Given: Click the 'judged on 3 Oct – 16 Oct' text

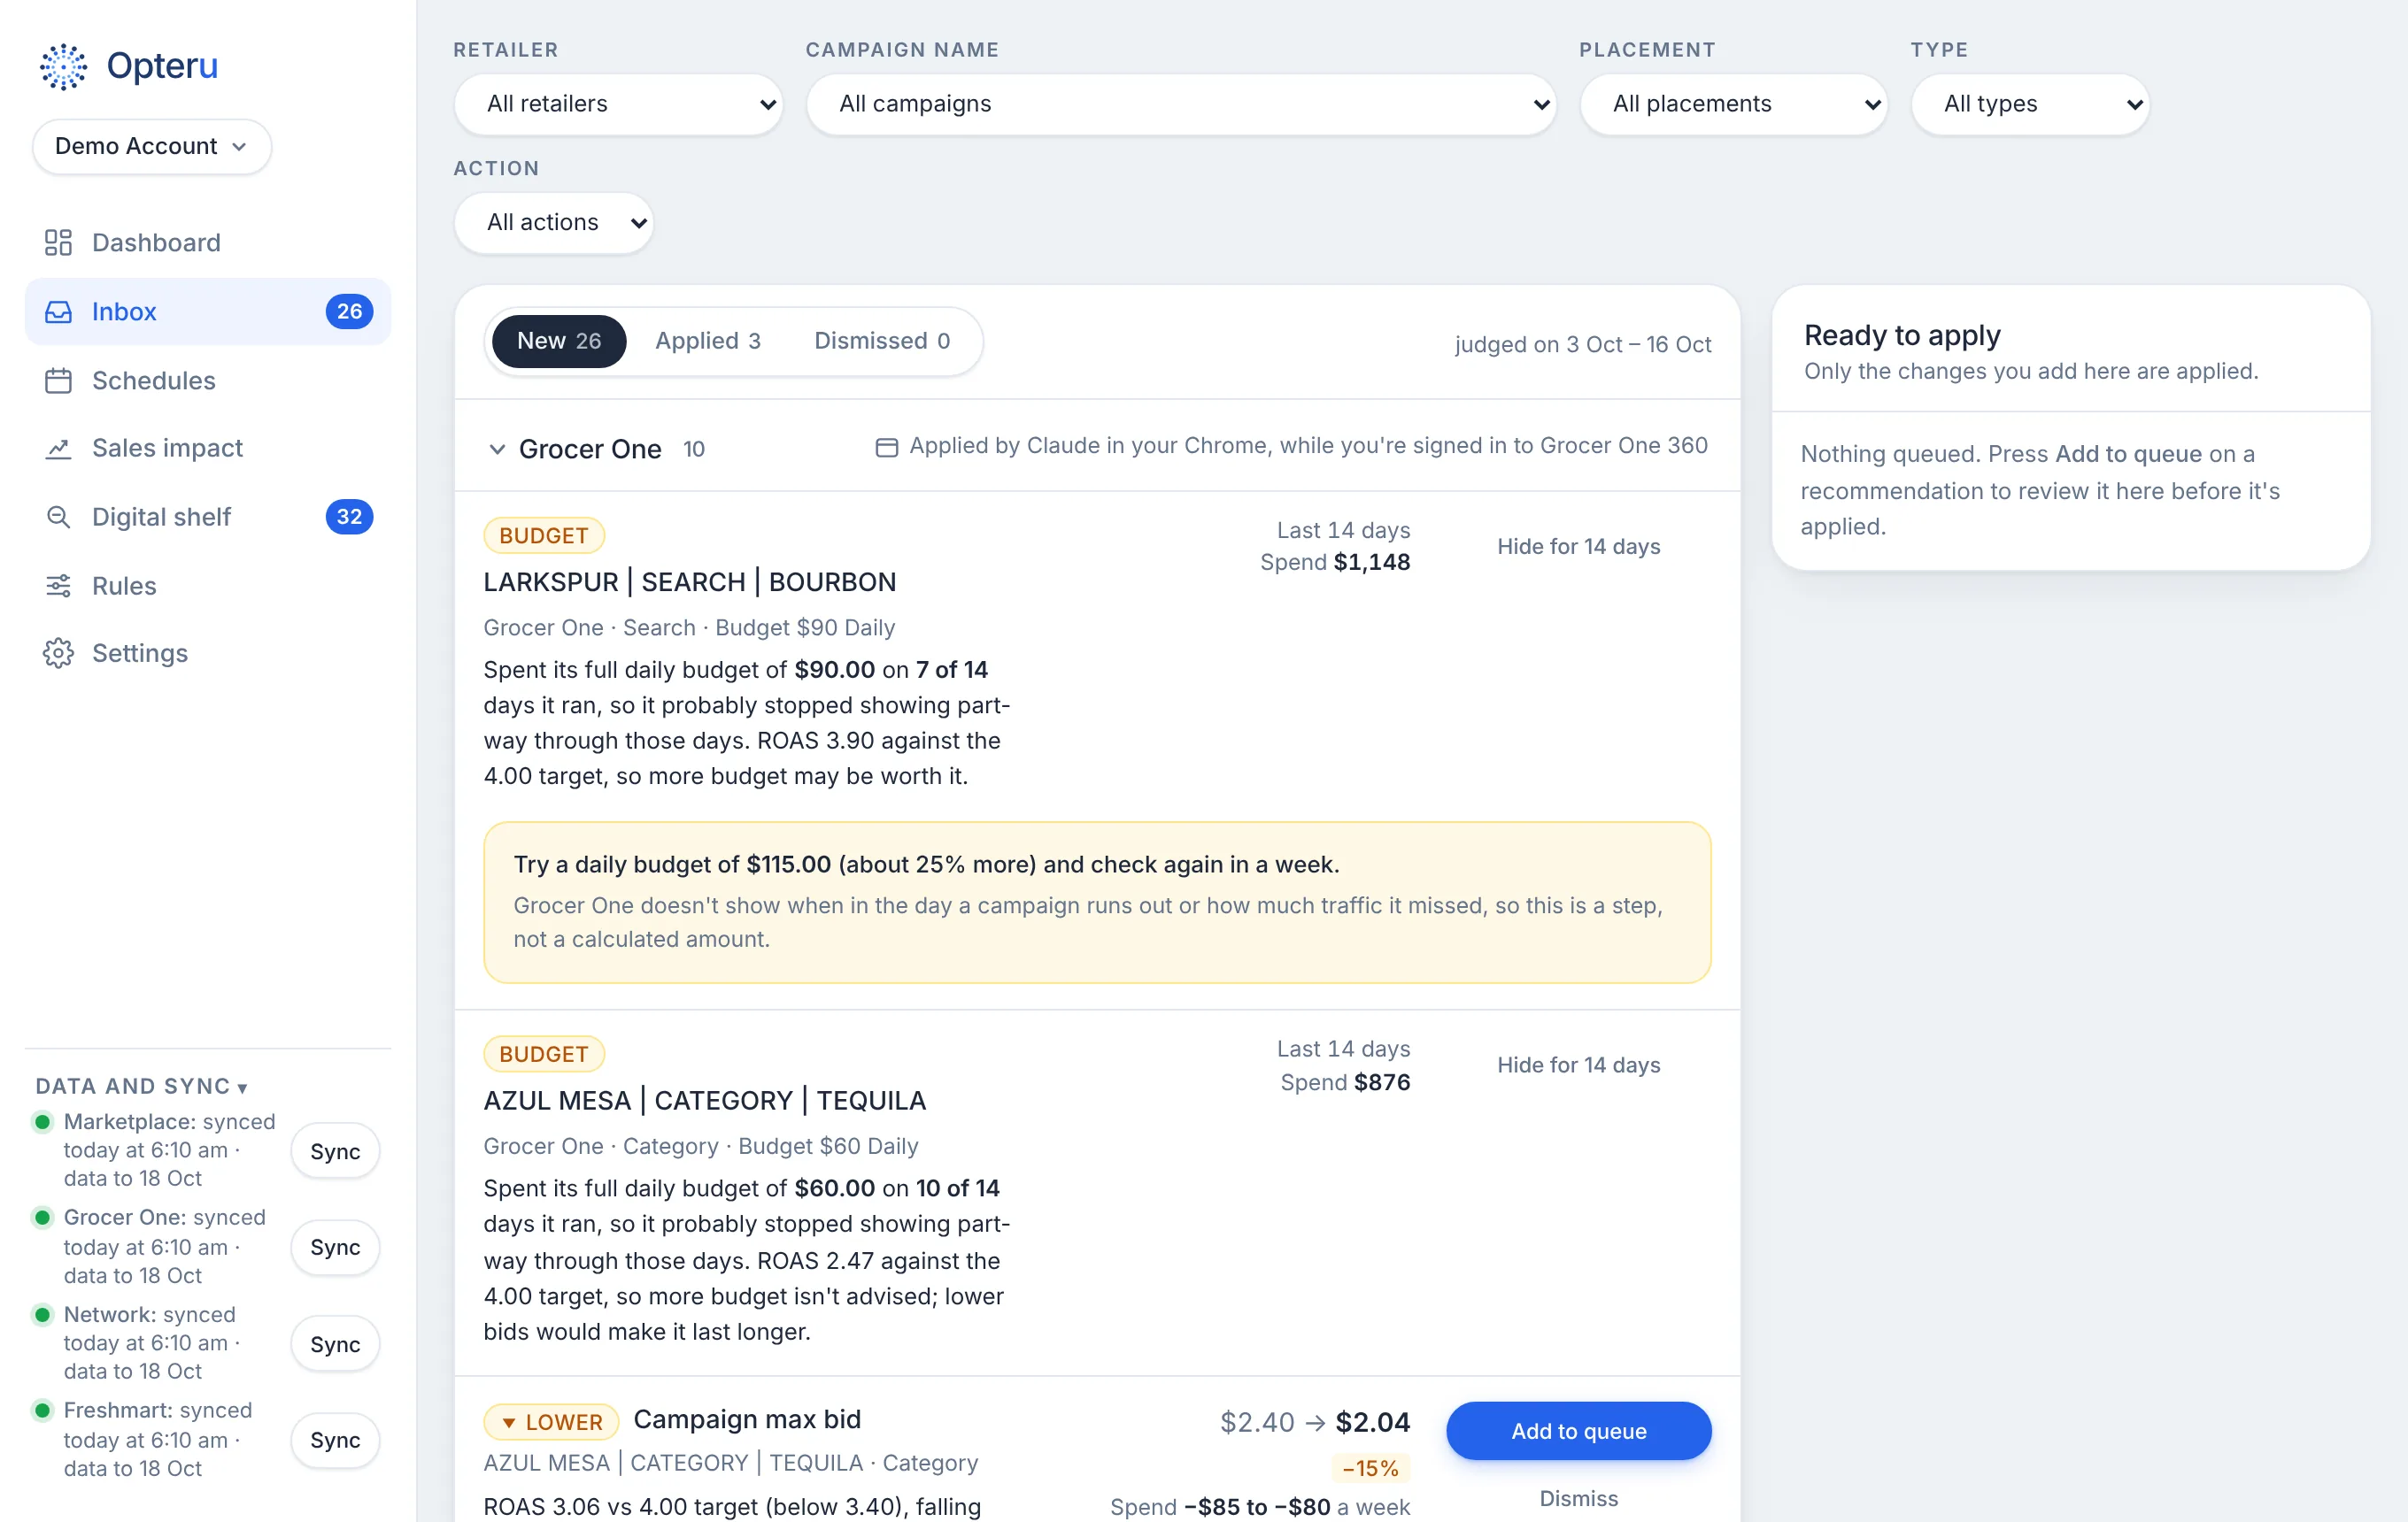Looking at the screenshot, I should [1582, 345].
